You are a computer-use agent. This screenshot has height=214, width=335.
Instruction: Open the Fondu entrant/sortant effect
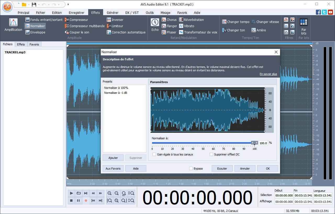44,20
